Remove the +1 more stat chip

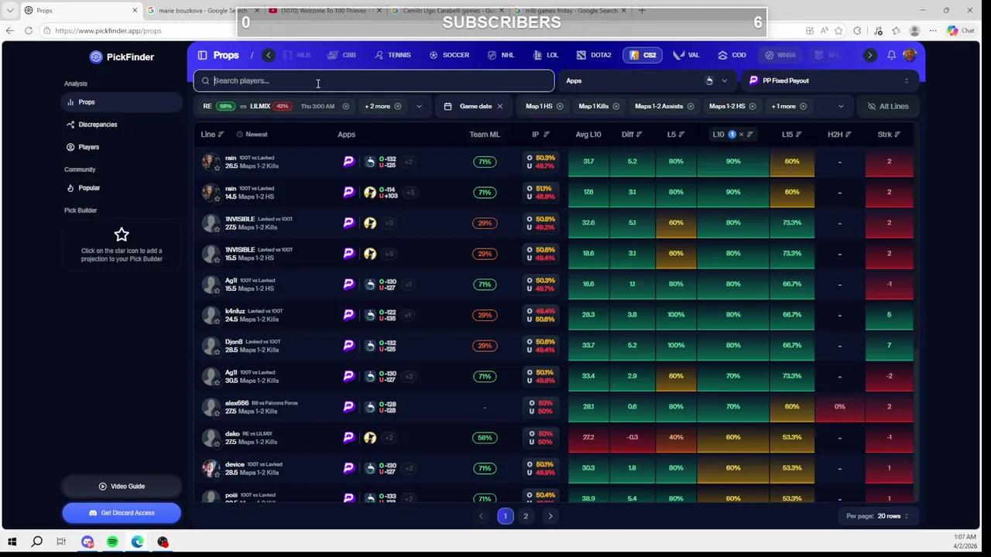[x=803, y=106]
